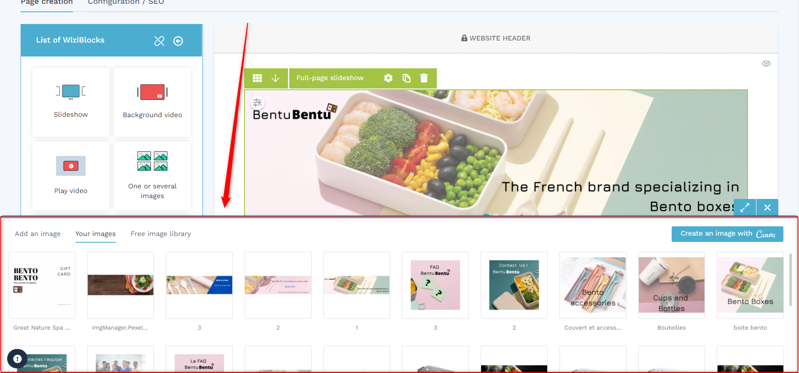Image resolution: width=799 pixels, height=373 pixels.
Task: Open the Free image library tab
Action: coord(161,234)
